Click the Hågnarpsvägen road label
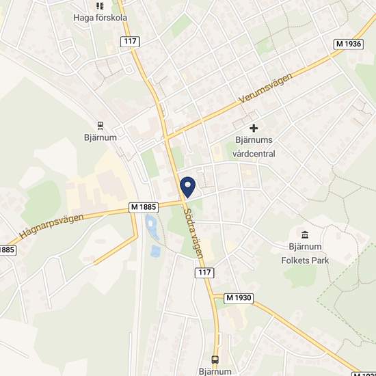The height and width of the screenshot is (376, 376). click(51, 226)
